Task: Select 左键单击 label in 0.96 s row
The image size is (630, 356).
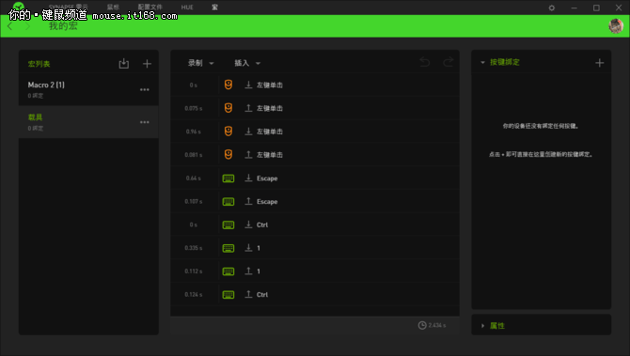Action: coord(270,132)
